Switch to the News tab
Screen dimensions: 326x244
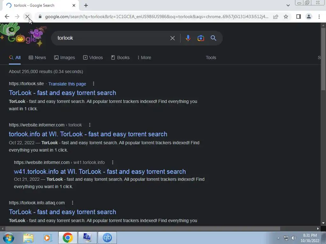[37, 58]
